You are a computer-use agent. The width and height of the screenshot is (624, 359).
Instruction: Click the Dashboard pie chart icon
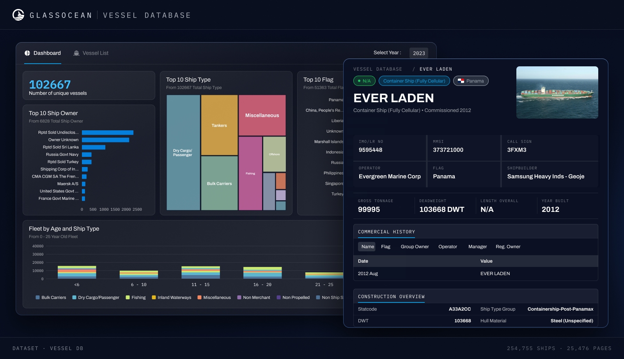[x=27, y=53]
